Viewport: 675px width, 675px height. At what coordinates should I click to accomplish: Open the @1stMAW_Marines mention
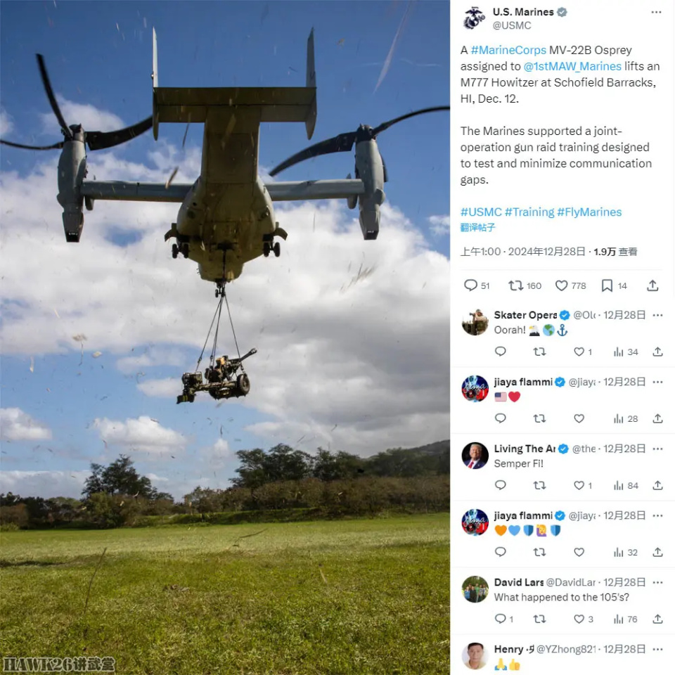(x=572, y=66)
